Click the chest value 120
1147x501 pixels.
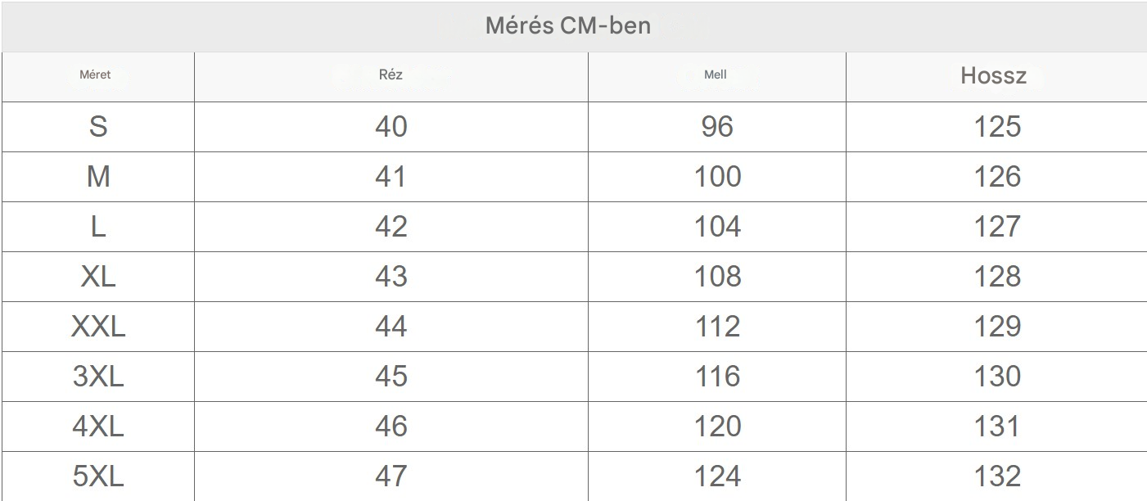click(717, 426)
